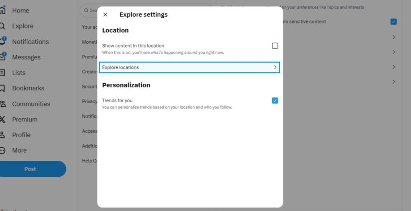Open the Premium X logo icon
Viewport: 411px width, 211px height.
pyautogui.click(x=2, y=119)
